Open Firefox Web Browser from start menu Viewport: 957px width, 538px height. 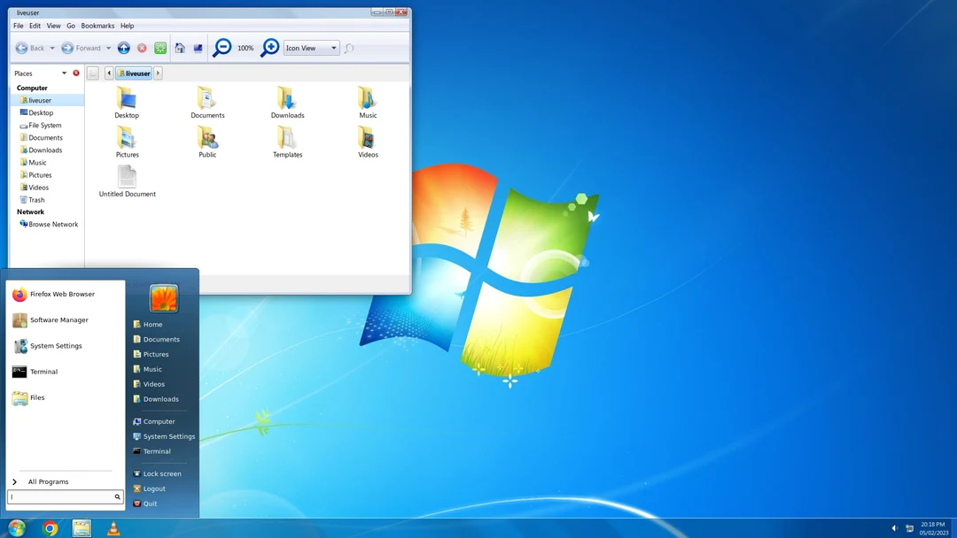coord(62,294)
